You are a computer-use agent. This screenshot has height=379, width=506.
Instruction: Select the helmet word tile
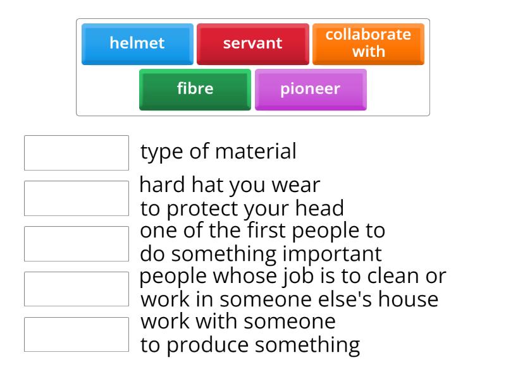tap(137, 44)
